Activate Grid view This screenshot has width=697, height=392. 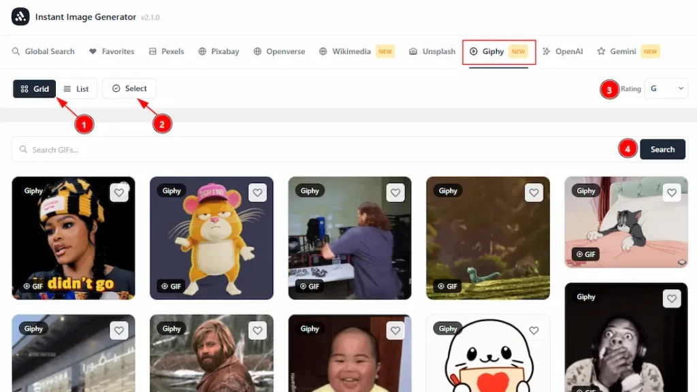[x=34, y=88]
